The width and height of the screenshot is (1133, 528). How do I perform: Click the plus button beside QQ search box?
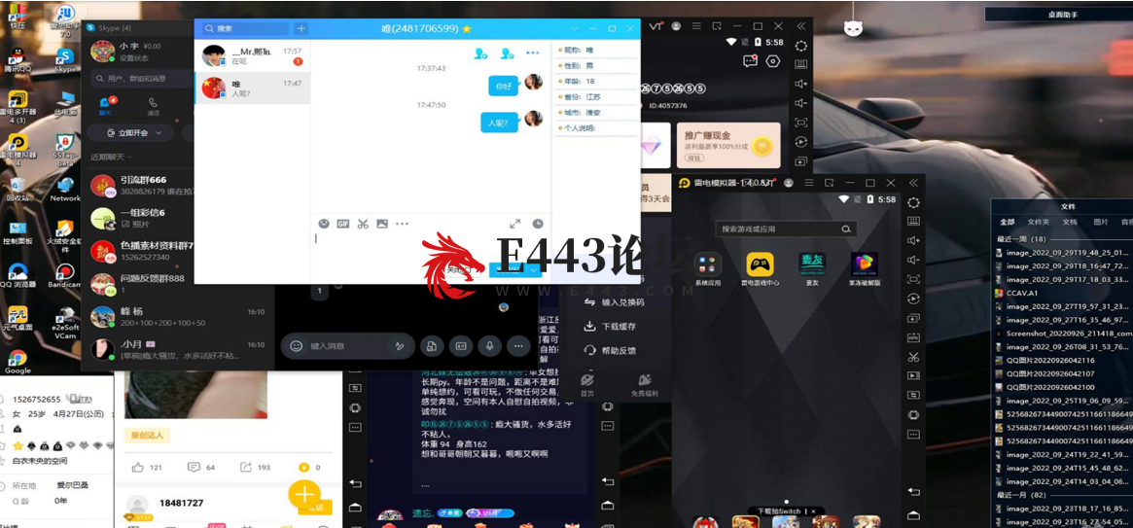coord(301,28)
